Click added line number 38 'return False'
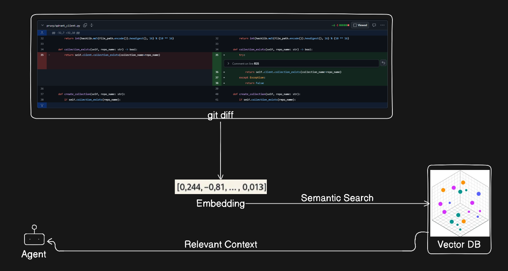Viewport: 508px width, 271px height. click(x=217, y=83)
